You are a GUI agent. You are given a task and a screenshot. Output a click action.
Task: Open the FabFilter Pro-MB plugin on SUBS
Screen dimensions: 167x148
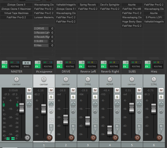pyautogui.click(x=132, y=9)
